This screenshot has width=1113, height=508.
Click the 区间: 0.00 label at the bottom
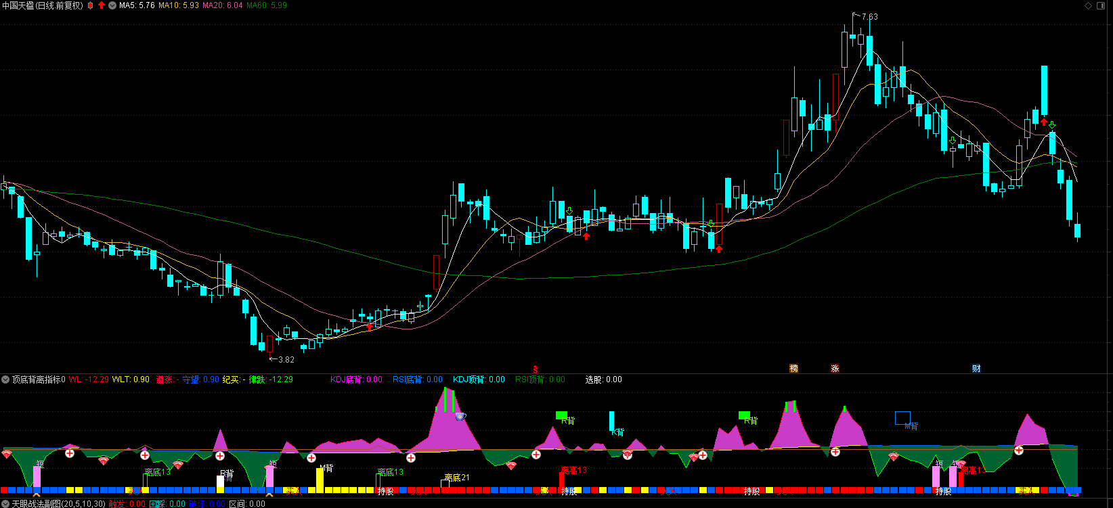tap(247, 504)
